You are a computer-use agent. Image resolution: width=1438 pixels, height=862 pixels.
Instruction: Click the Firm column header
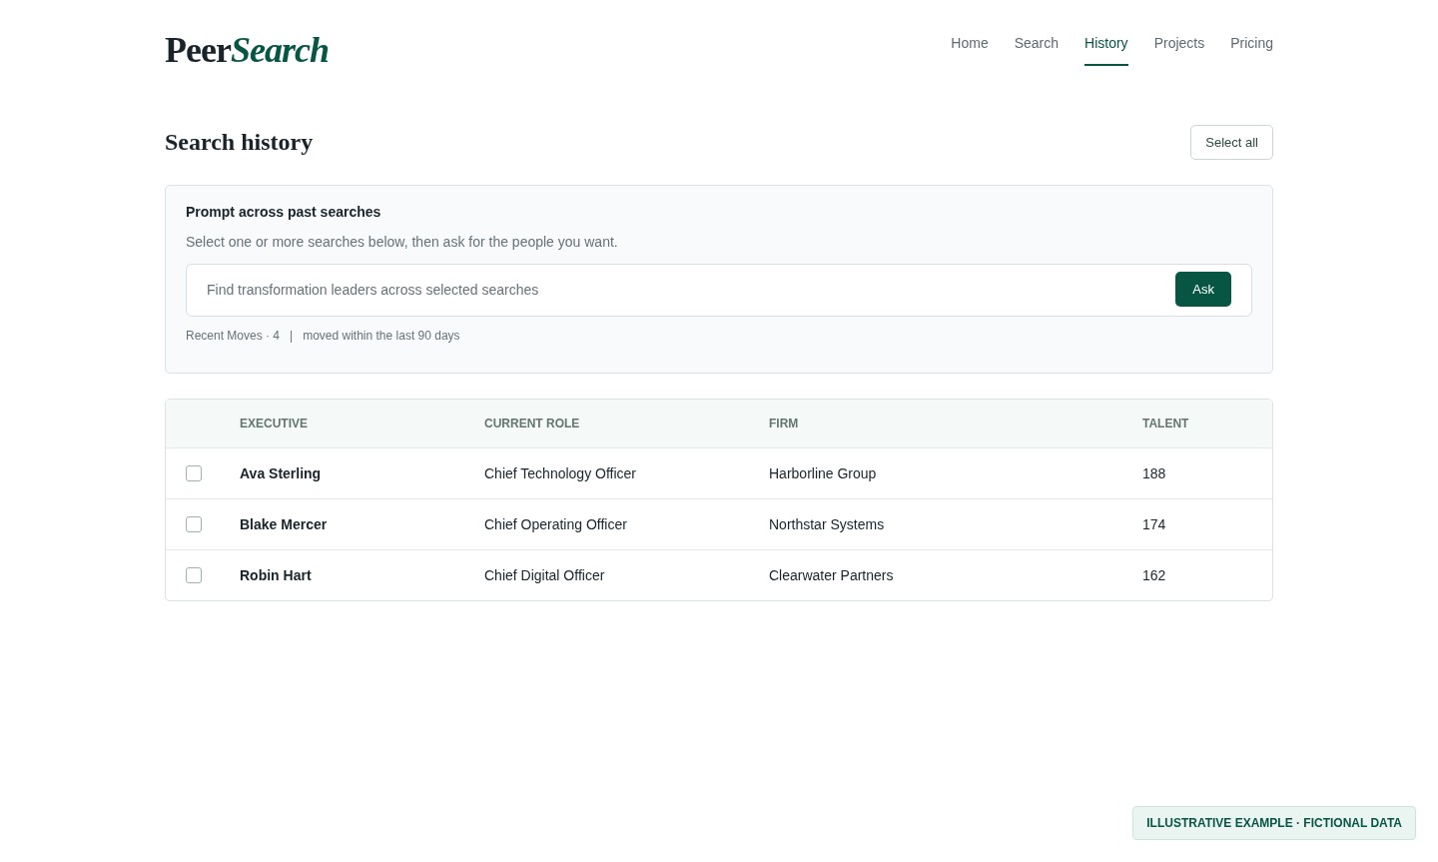tap(783, 424)
